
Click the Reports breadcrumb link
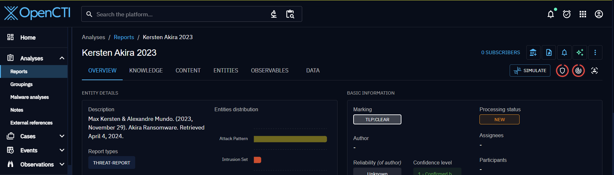click(124, 37)
